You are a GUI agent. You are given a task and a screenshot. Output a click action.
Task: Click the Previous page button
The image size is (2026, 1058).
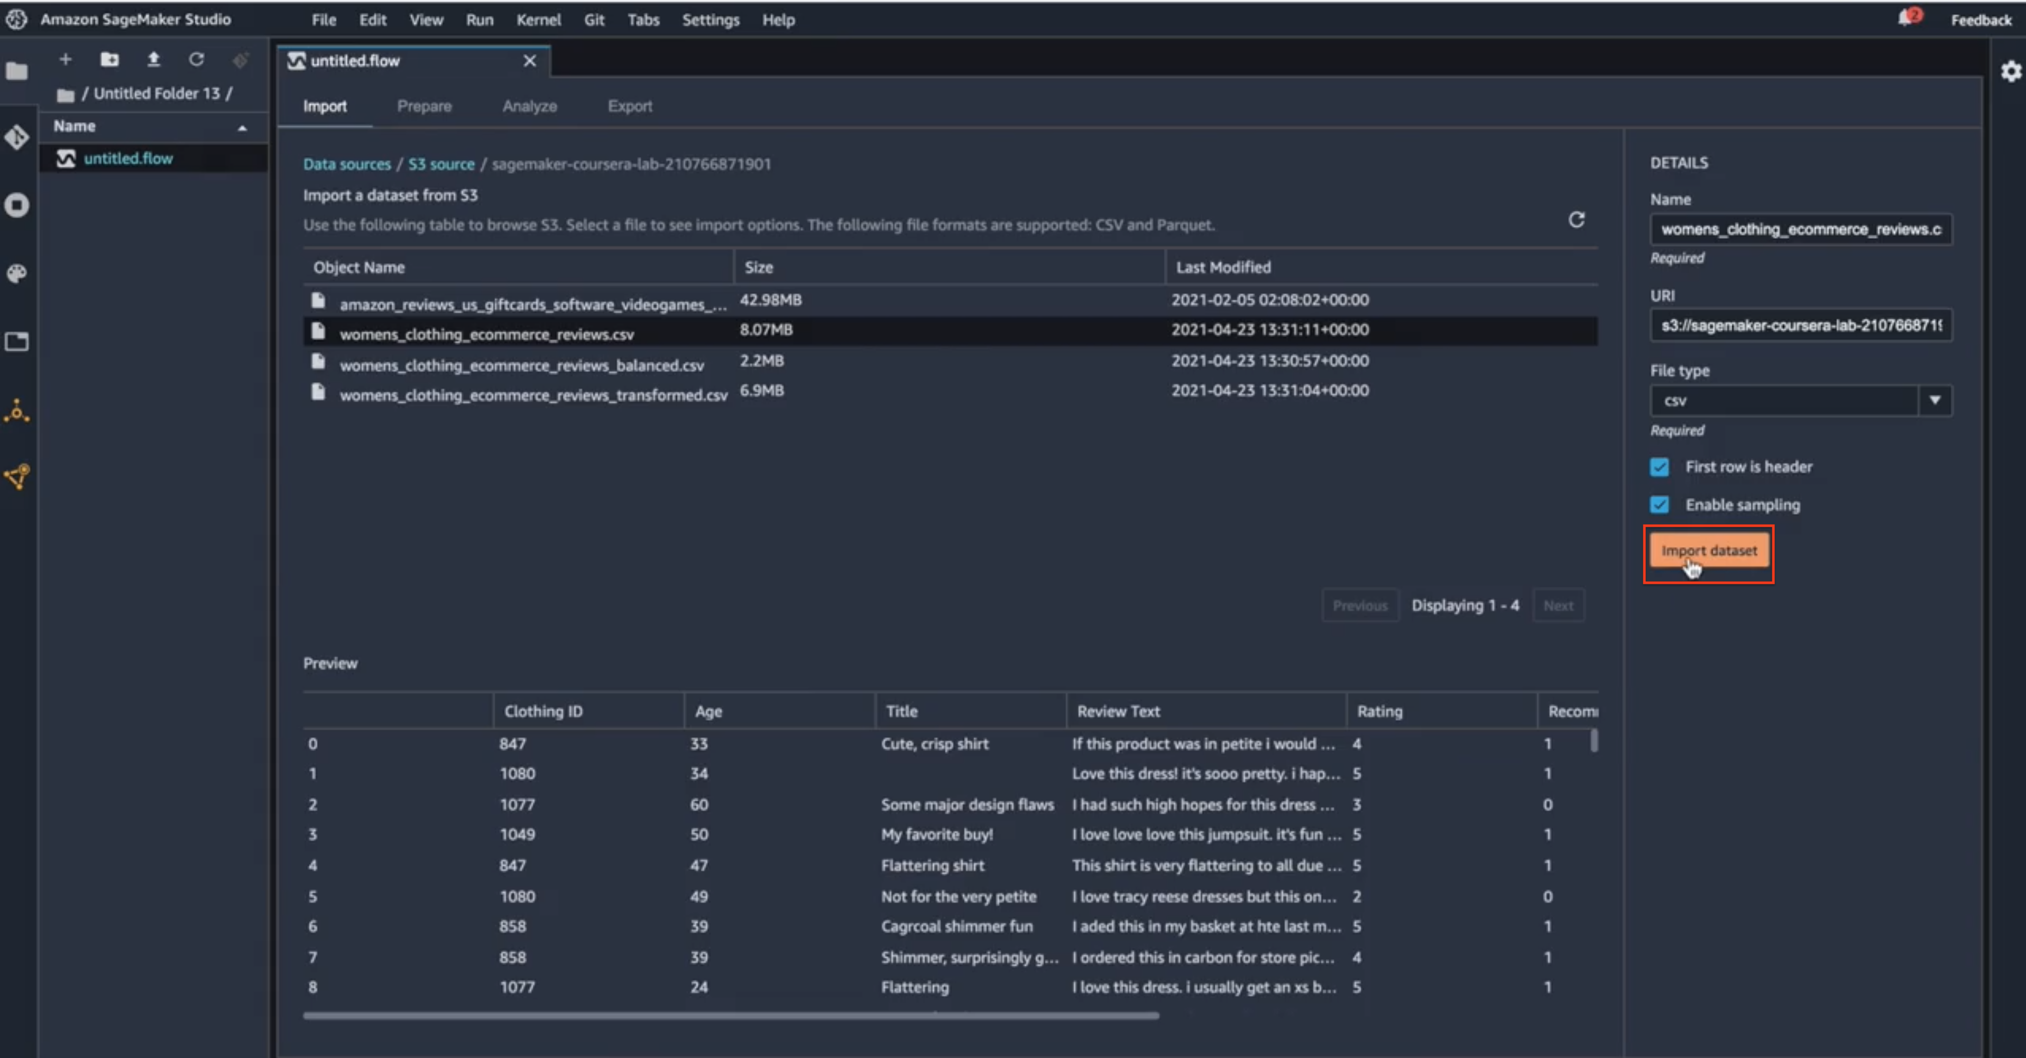pos(1360,605)
